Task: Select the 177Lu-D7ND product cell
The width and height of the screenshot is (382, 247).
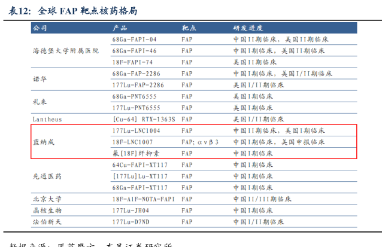Action: pos(131,222)
